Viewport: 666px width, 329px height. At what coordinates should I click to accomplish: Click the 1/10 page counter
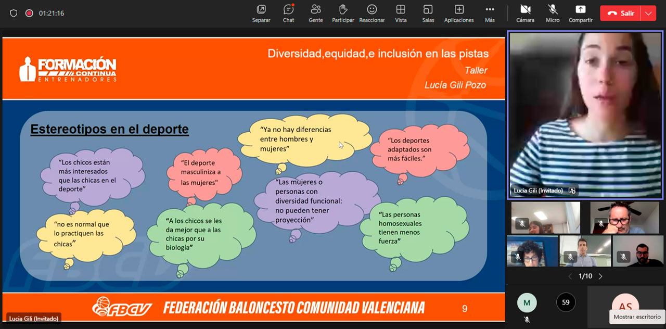(585, 276)
